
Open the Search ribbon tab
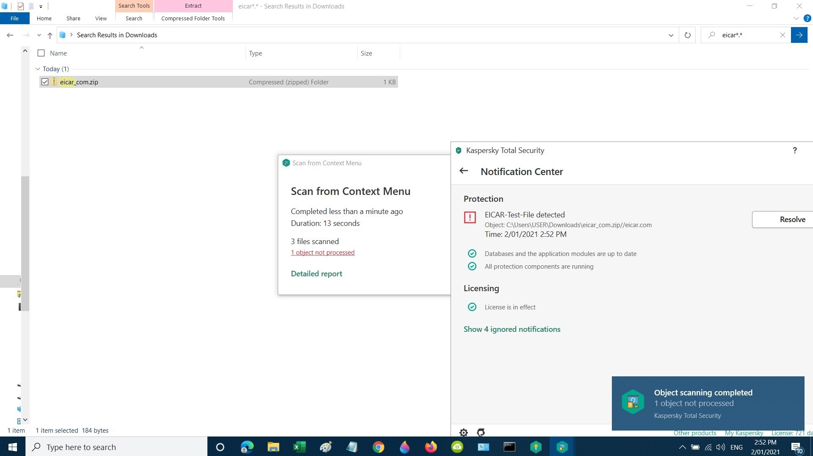[134, 18]
